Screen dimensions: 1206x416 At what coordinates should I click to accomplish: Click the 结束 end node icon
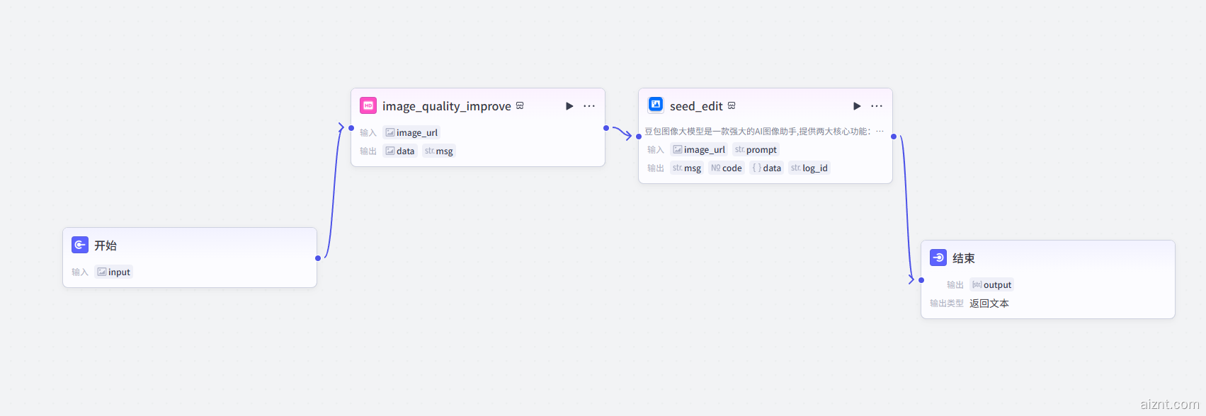[938, 258]
